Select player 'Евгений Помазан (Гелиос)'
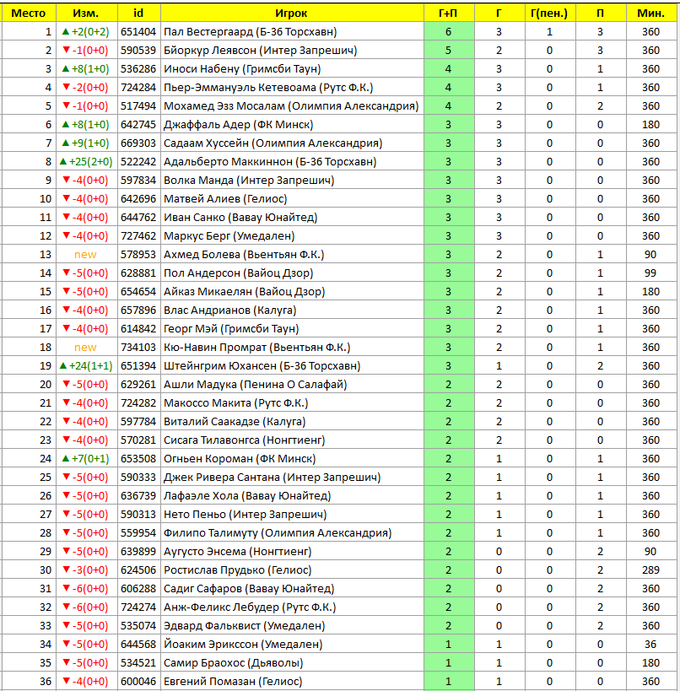680x691 pixels. pyautogui.click(x=233, y=681)
